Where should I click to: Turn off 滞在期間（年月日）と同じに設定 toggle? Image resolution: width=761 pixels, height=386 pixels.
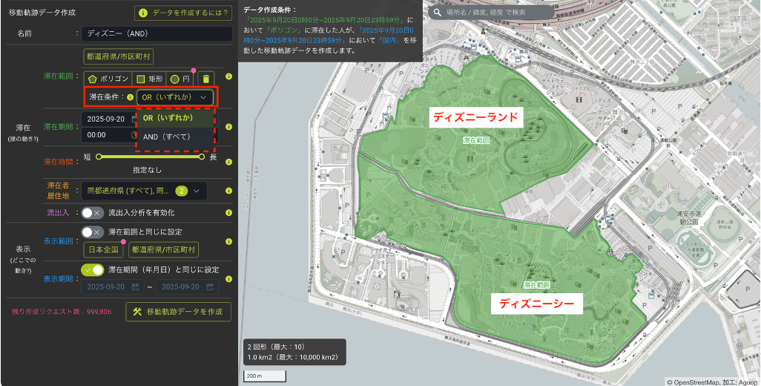click(92, 269)
